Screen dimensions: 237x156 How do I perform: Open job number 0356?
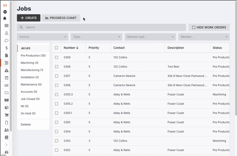click(67, 85)
